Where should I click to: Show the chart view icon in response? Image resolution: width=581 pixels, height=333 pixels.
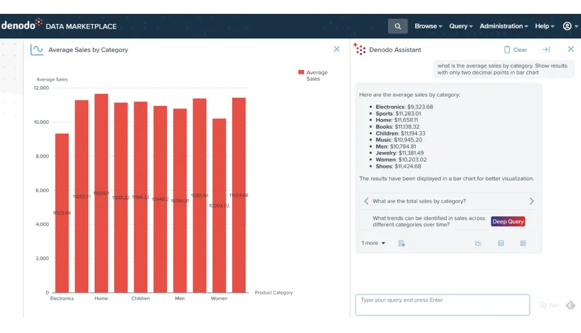pyautogui.click(x=478, y=243)
